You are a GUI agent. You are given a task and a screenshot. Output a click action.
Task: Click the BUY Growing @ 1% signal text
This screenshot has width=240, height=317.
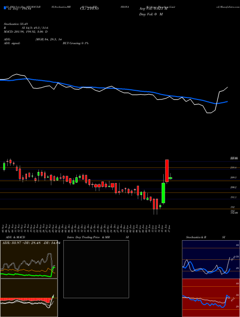(75, 43)
